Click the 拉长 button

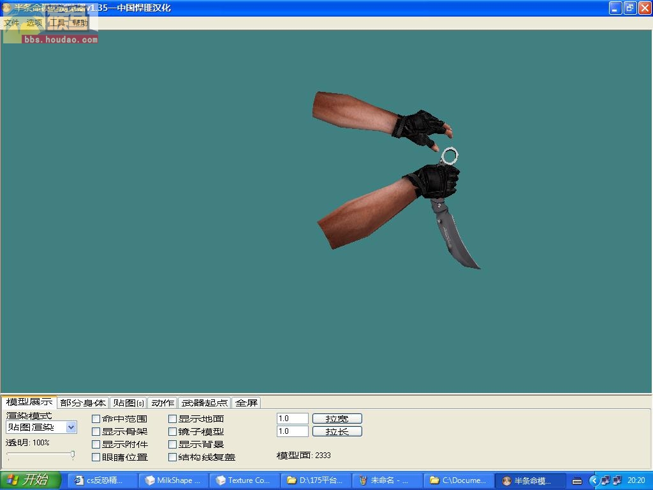[337, 431]
